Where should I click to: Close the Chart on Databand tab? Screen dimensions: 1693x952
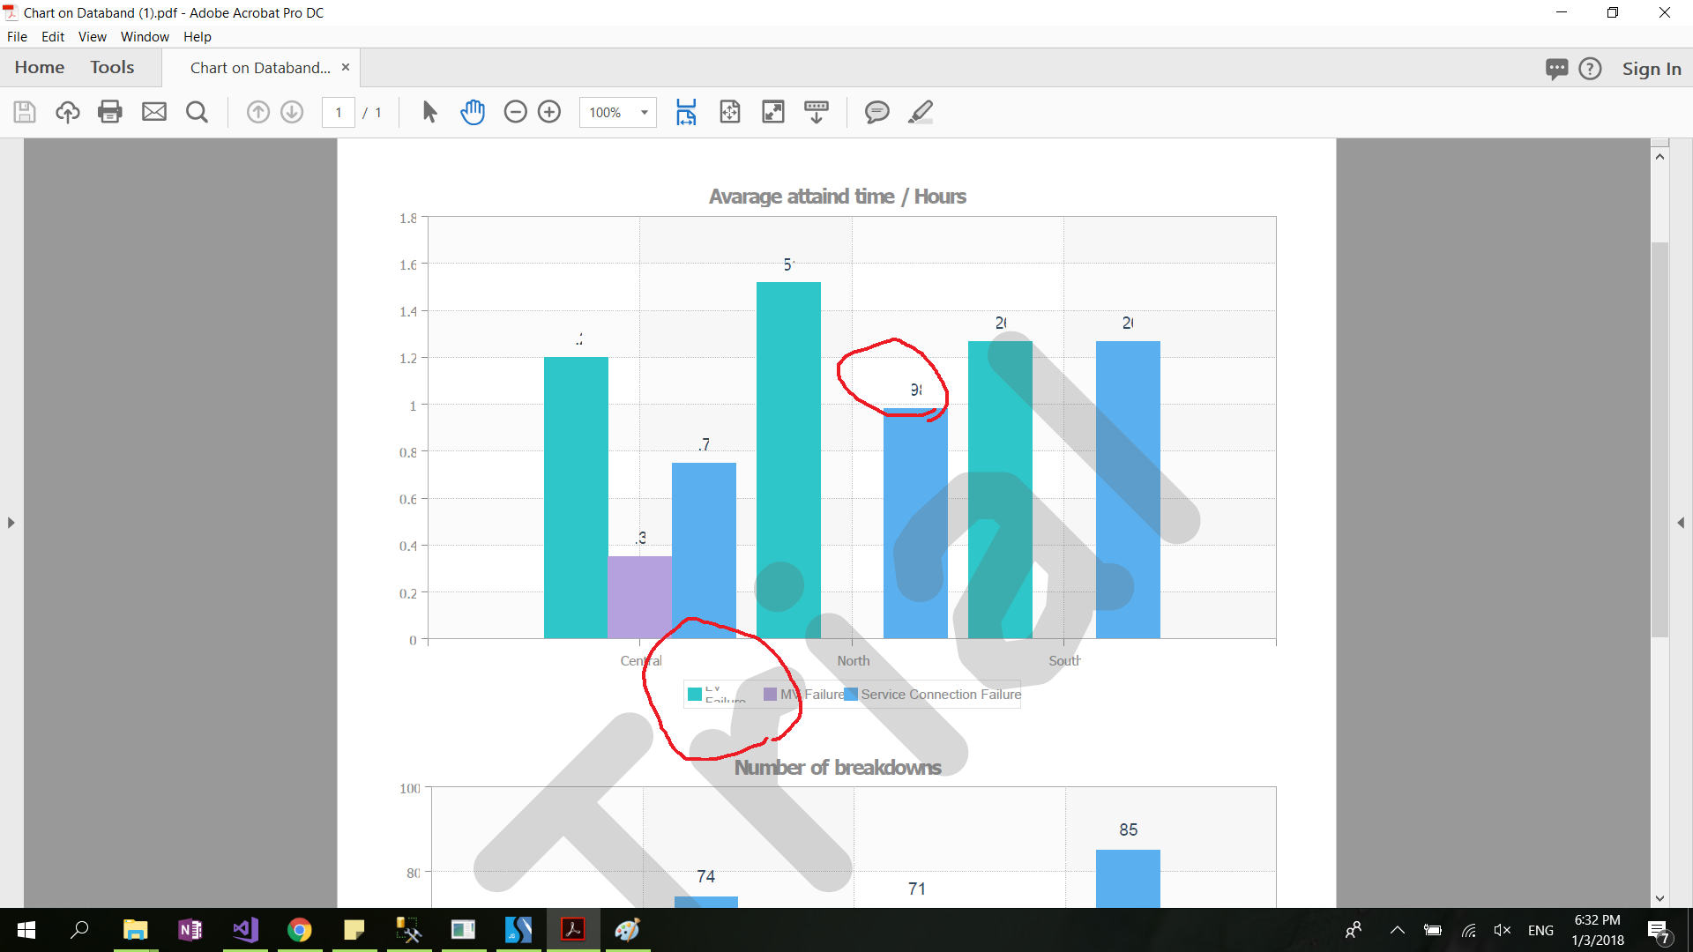346,67
